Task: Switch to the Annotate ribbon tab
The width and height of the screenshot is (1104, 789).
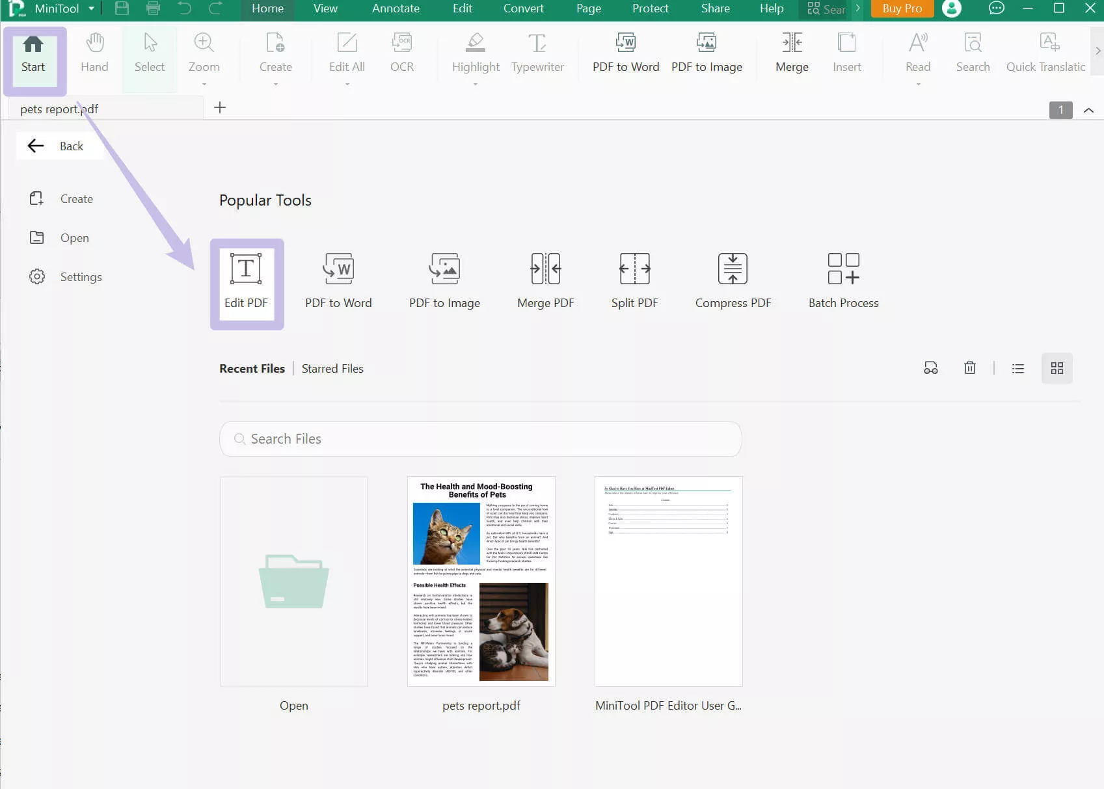Action: (x=395, y=8)
